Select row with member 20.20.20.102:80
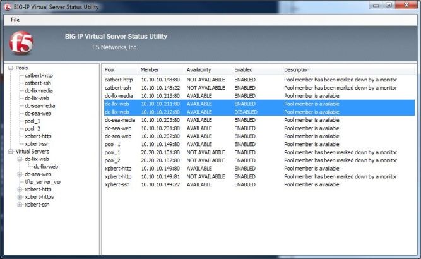The width and height of the screenshot is (421, 259). point(259,160)
